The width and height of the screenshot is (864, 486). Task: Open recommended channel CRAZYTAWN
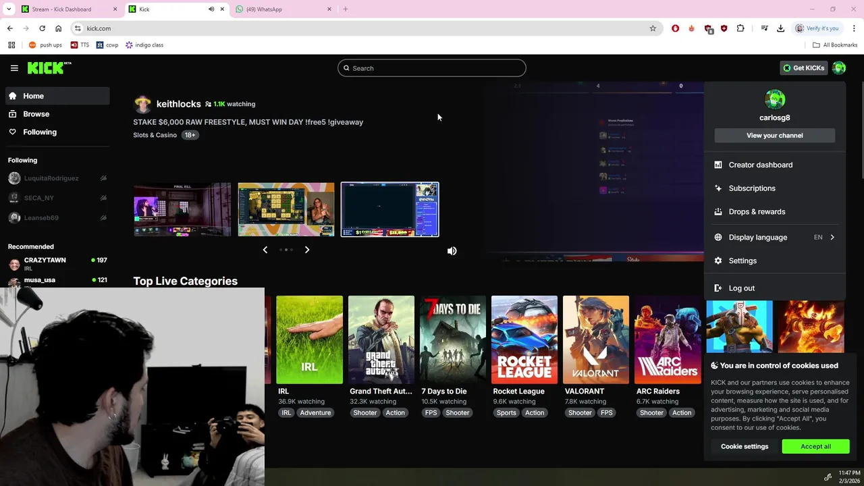point(57,263)
